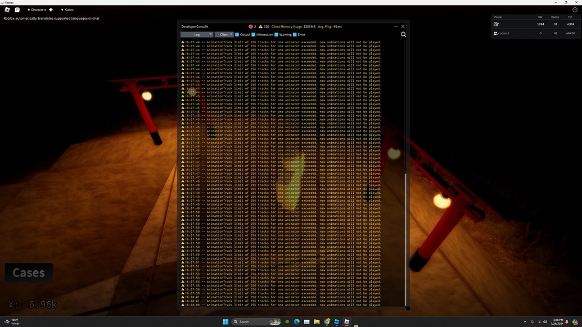This screenshot has width=582, height=327.
Task: Disable the Warning filter checkbox
Action: point(276,34)
